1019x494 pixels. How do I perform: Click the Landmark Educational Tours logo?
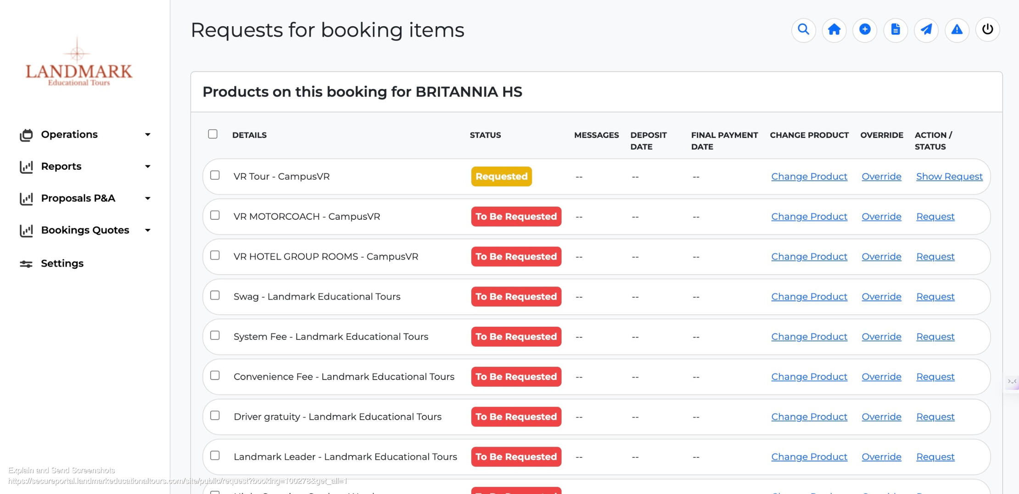pos(78,61)
